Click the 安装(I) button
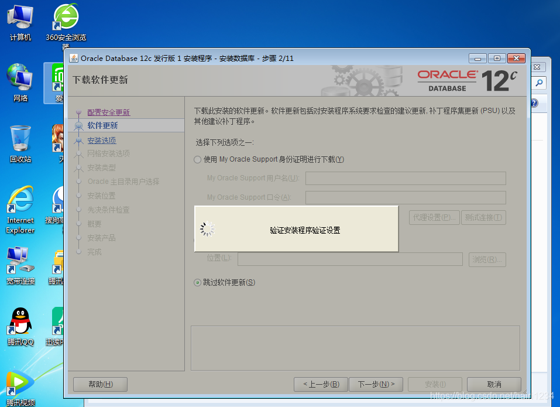This screenshot has width=560, height=407. click(435, 385)
